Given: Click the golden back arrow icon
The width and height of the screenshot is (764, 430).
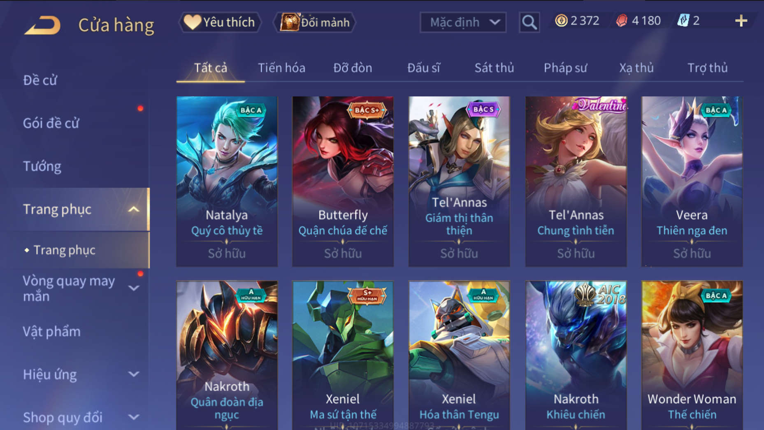Looking at the screenshot, I should (42, 25).
